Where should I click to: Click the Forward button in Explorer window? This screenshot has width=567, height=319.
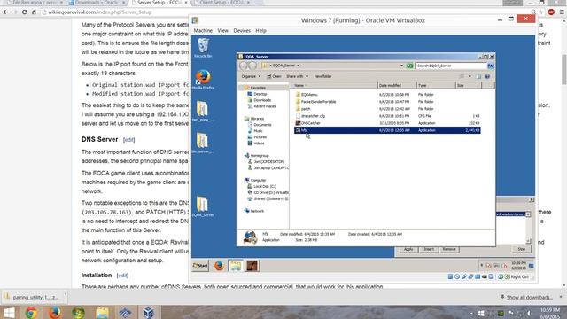click(252, 66)
